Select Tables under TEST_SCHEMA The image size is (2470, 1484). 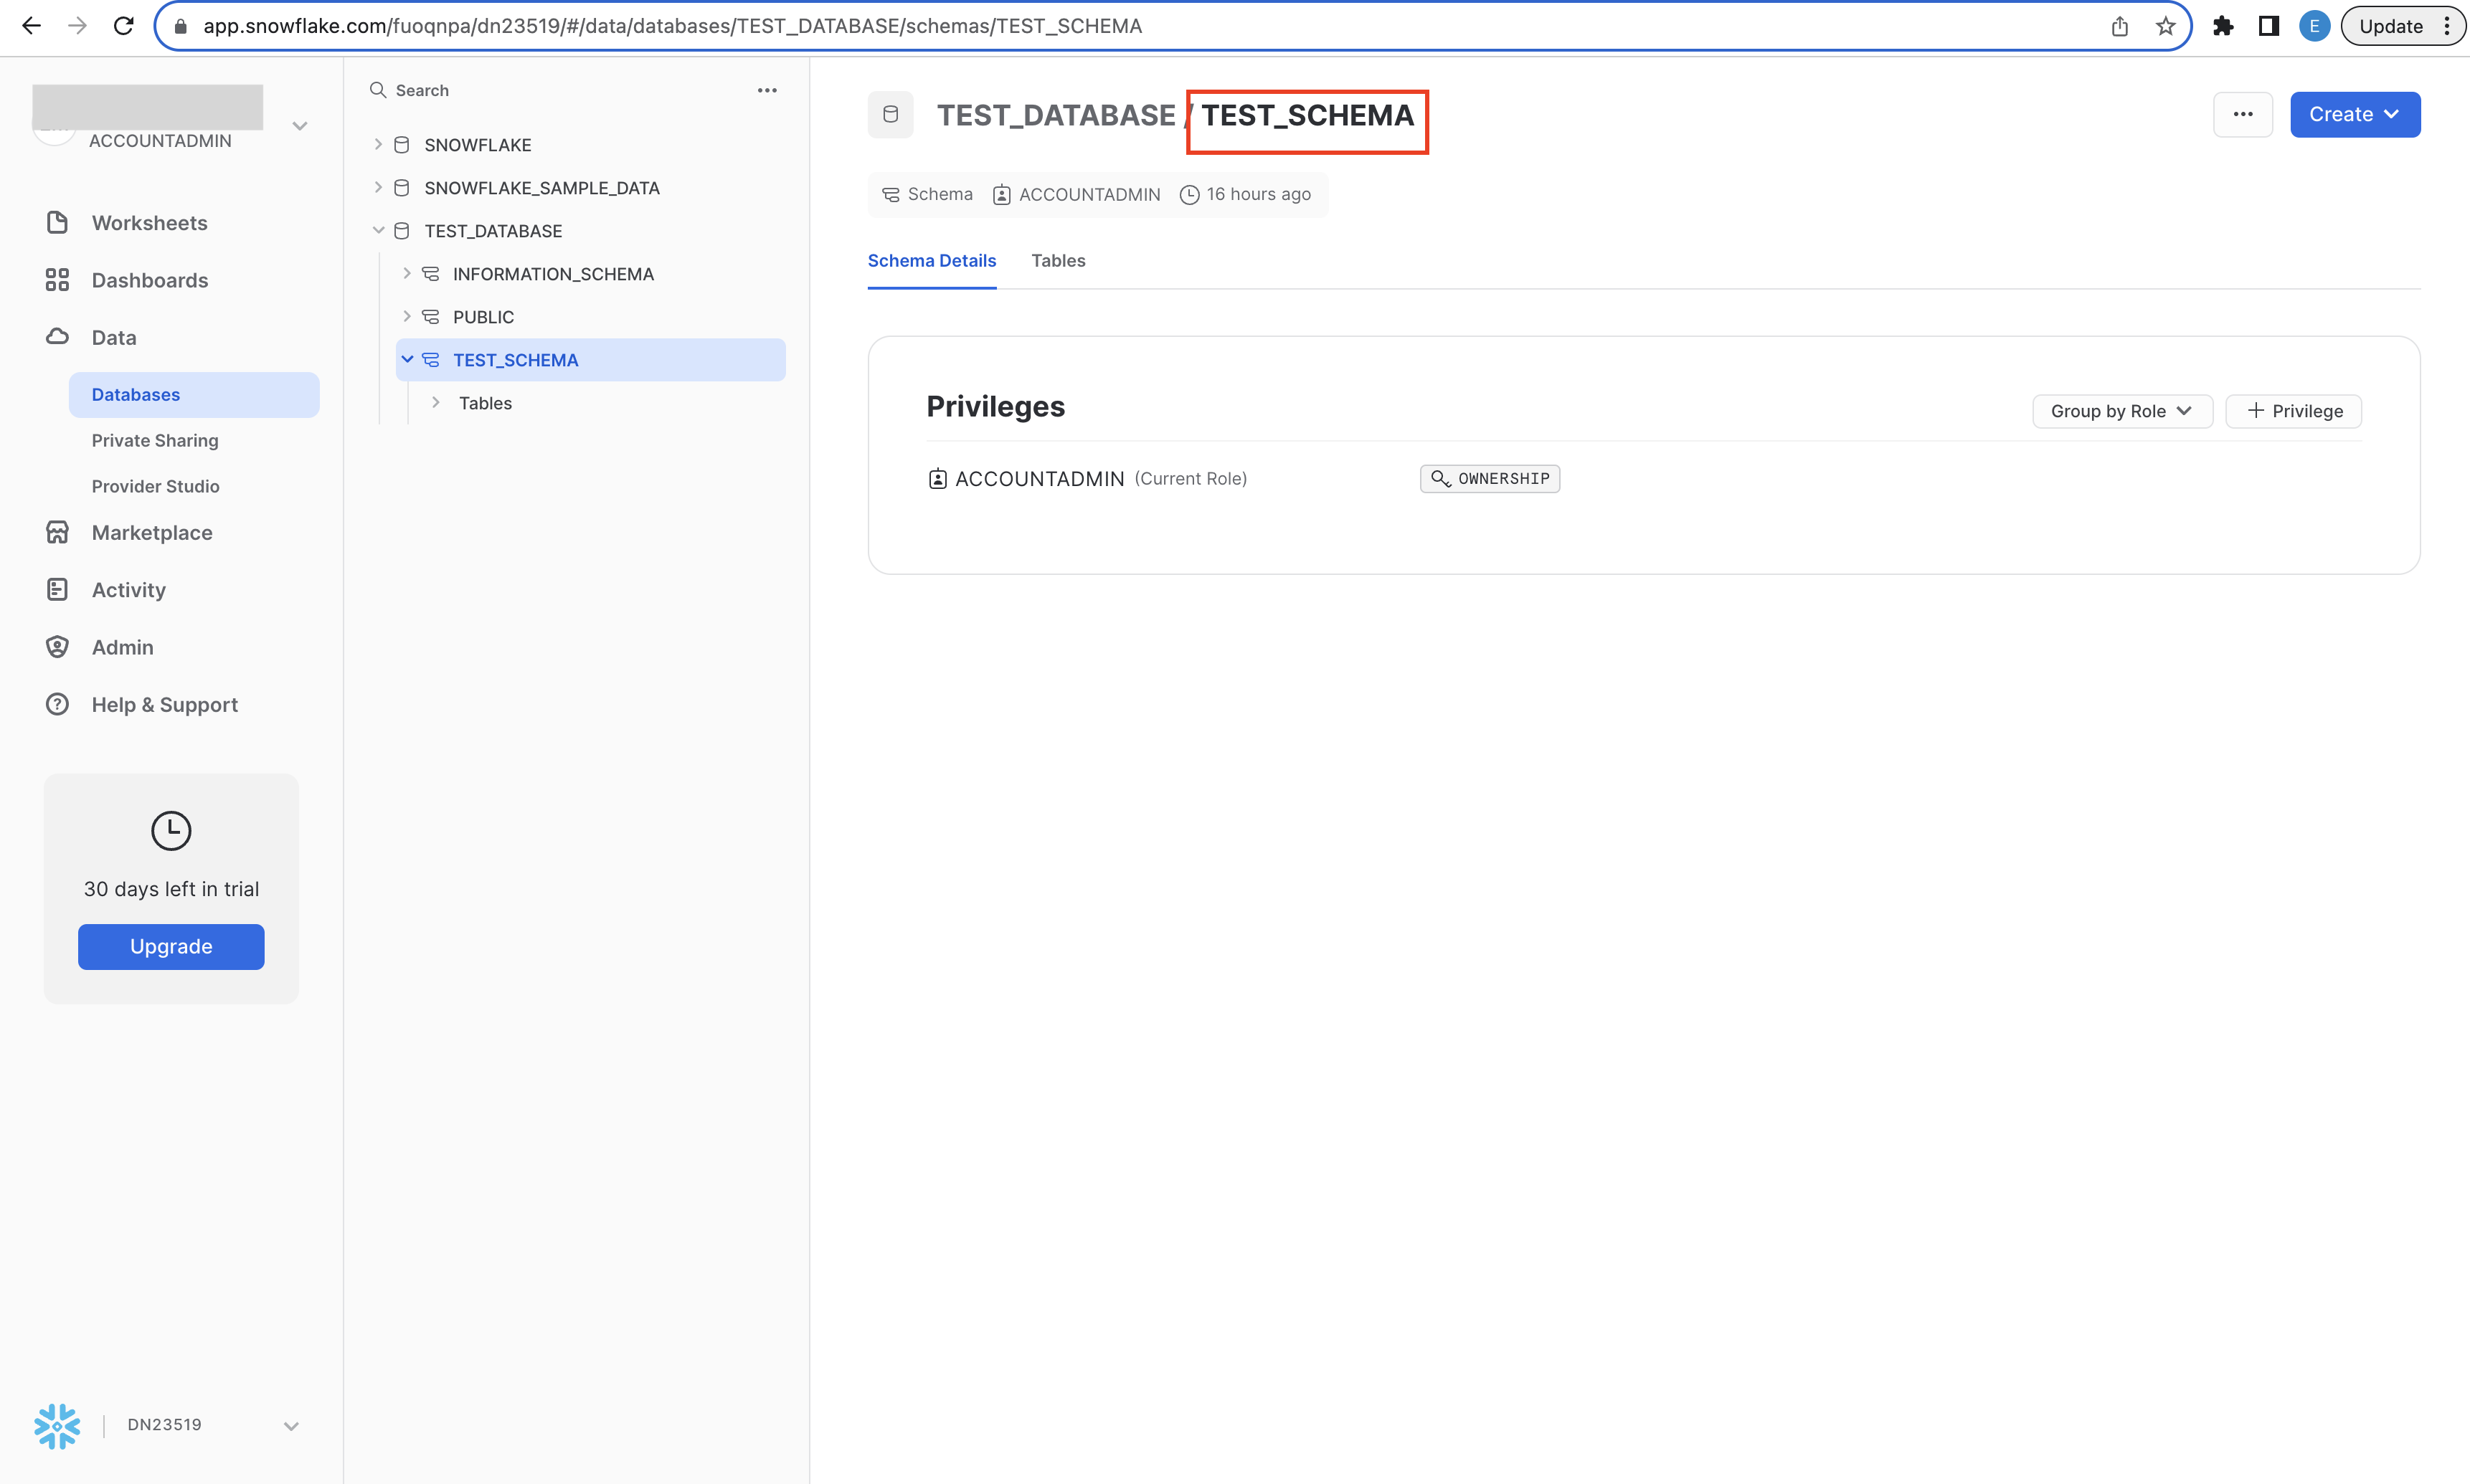(x=486, y=403)
